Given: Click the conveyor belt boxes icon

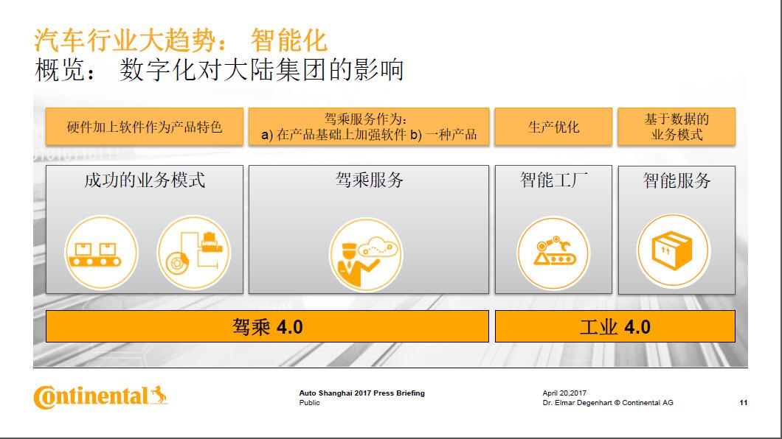Looking at the screenshot, I should pyautogui.click(x=101, y=253).
